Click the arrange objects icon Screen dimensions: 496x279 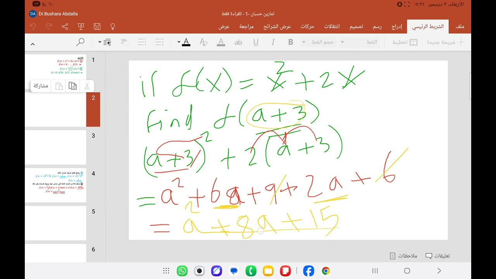(x=124, y=42)
